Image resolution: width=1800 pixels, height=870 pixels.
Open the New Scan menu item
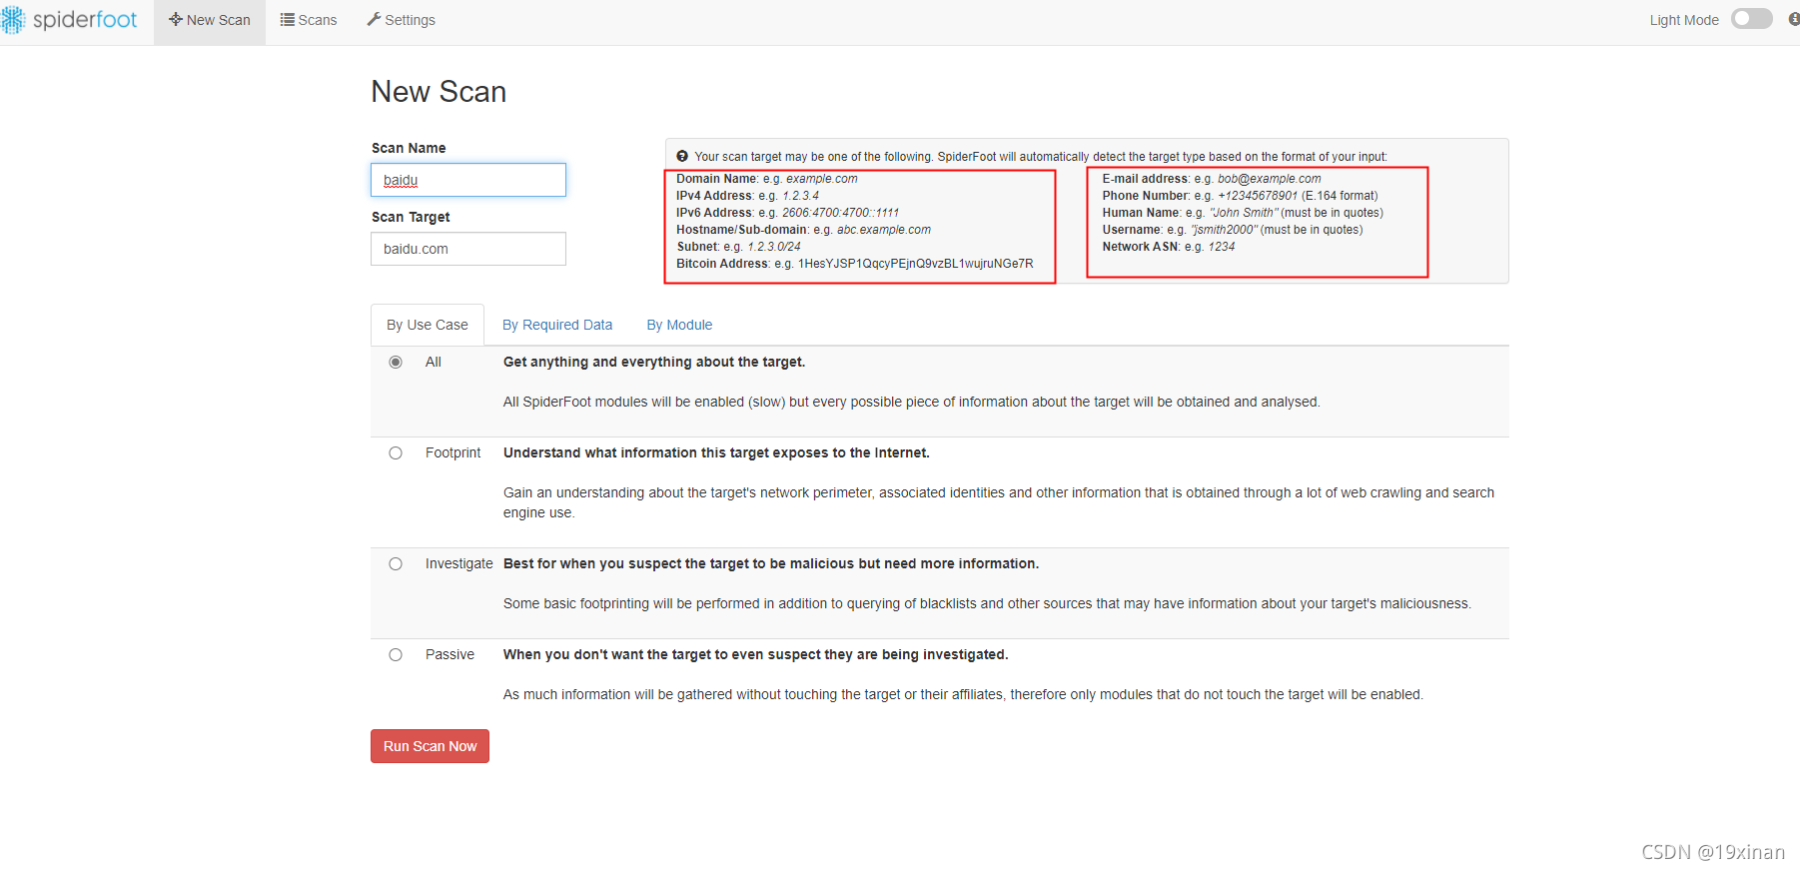tap(210, 21)
